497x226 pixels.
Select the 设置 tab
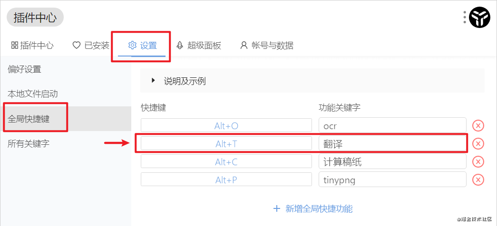point(142,46)
